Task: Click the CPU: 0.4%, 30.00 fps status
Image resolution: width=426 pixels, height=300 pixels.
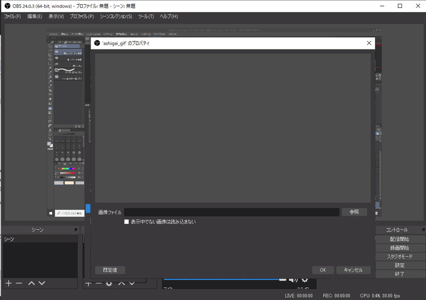Action: [x=380, y=296]
